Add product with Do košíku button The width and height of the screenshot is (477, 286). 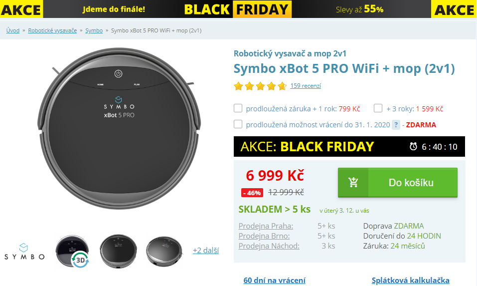[x=398, y=183]
